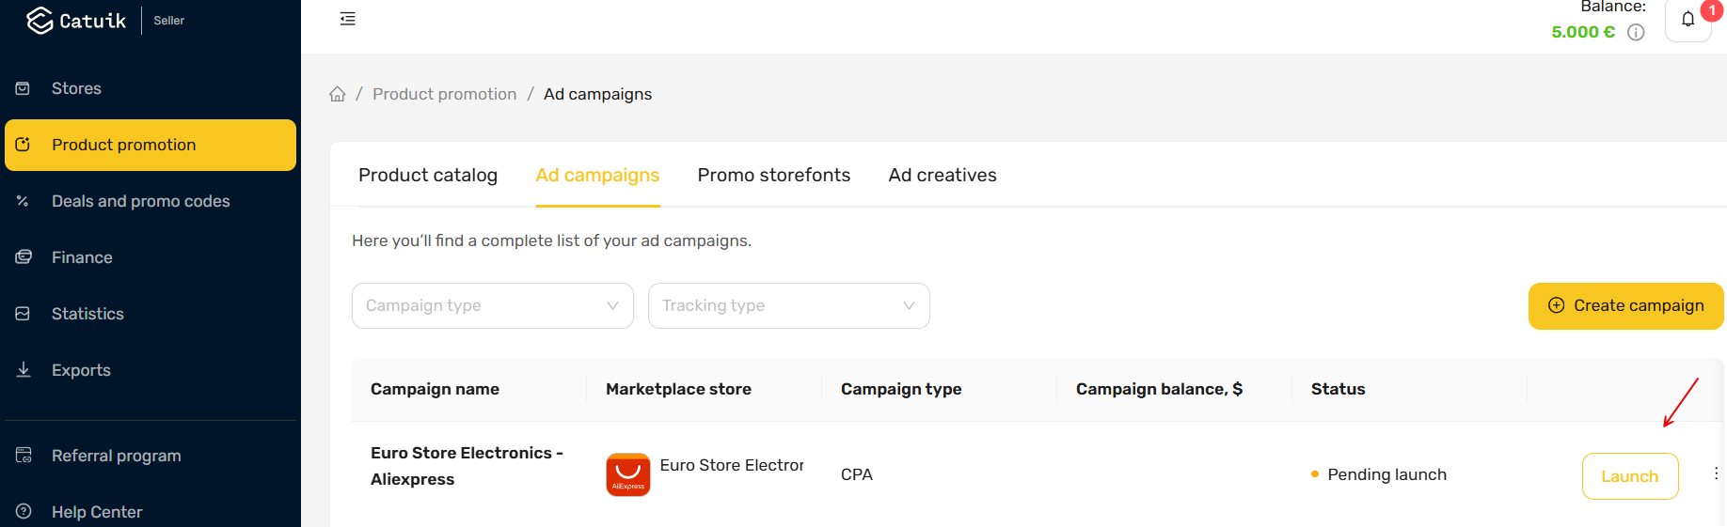
Task: Open Statistics sidebar item
Action: [x=87, y=314]
